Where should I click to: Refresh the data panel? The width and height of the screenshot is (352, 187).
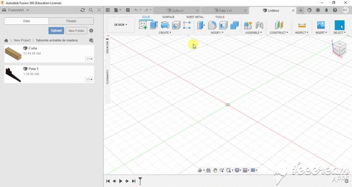point(83,10)
